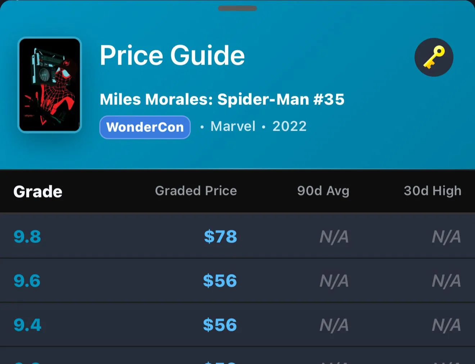The height and width of the screenshot is (364, 475).
Task: Sort by the 90d Avg column header
Action: [323, 191]
